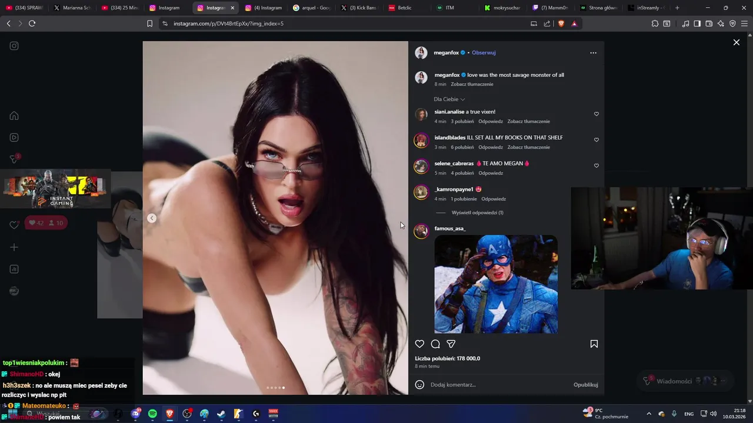Image resolution: width=753 pixels, height=423 pixels.
Task: Open a new browser tab
Action: coord(677,8)
